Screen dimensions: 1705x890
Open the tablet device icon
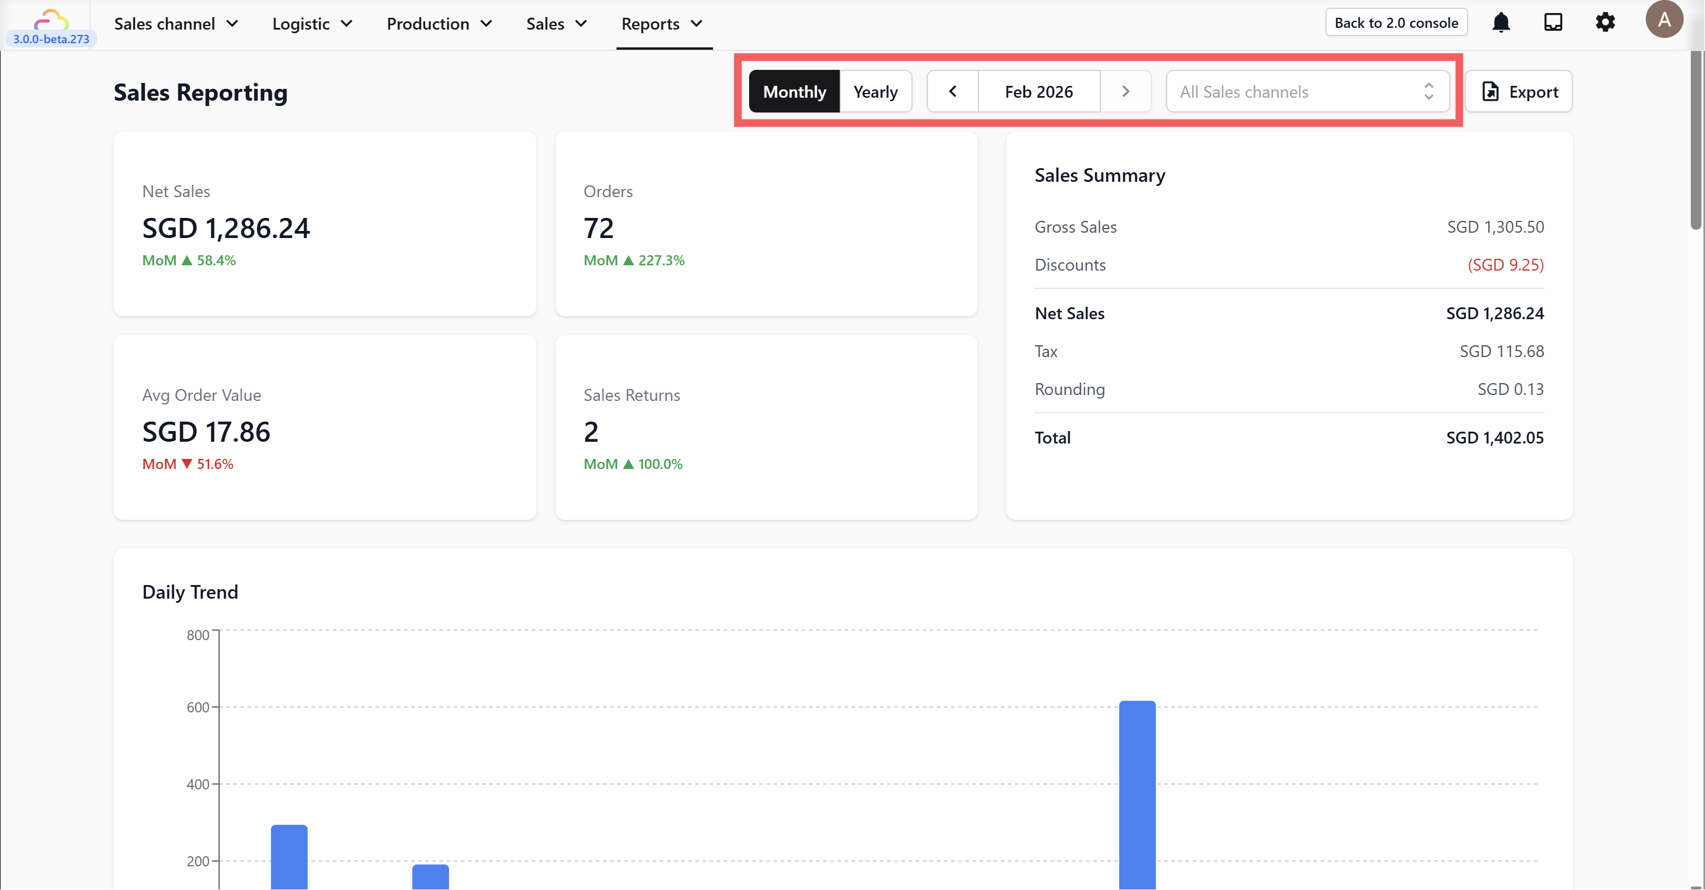coord(1553,23)
